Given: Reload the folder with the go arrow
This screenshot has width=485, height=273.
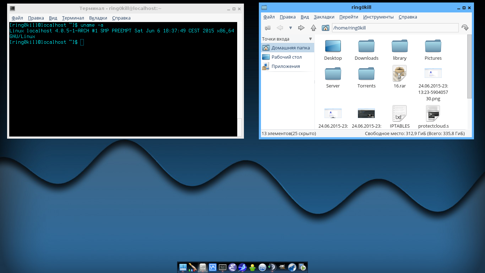Looking at the screenshot, I should tap(465, 28).
